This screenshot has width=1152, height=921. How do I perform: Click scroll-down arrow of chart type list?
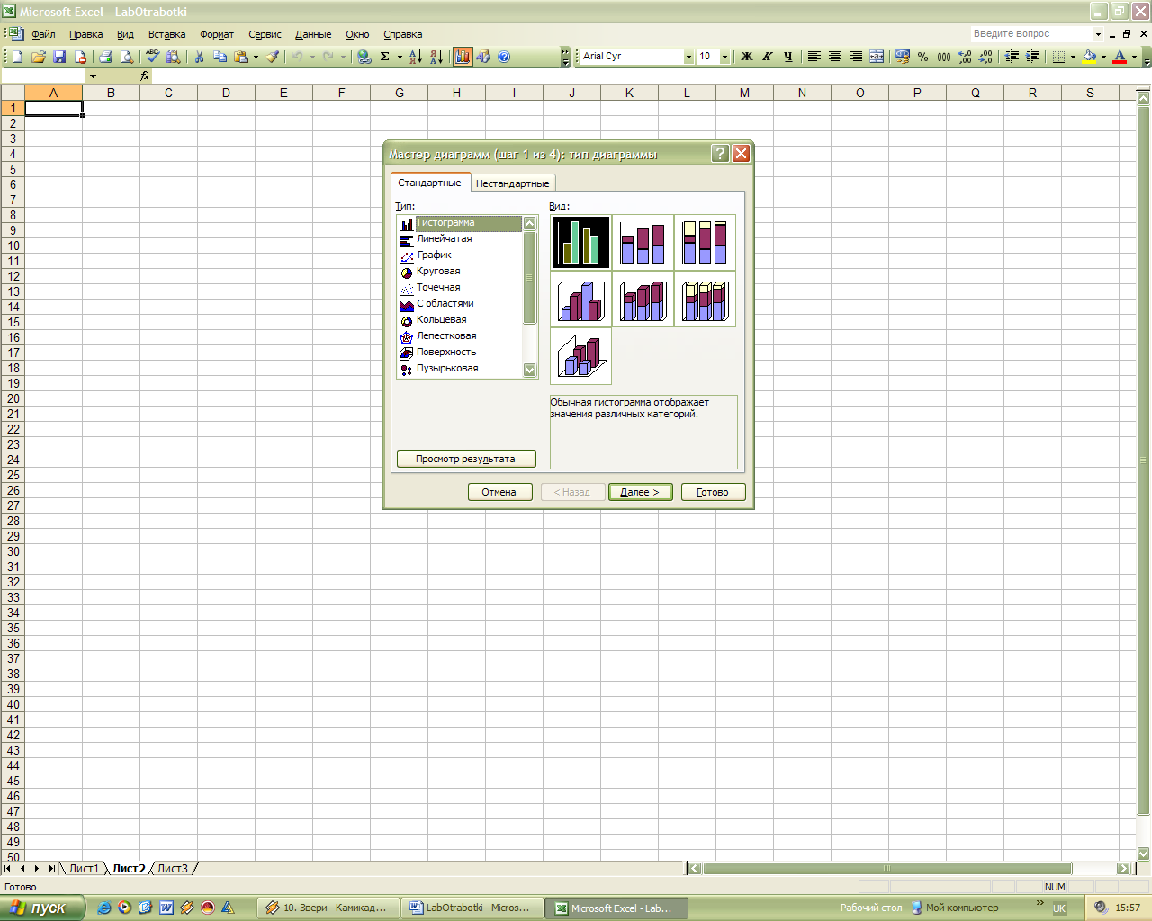pos(529,370)
